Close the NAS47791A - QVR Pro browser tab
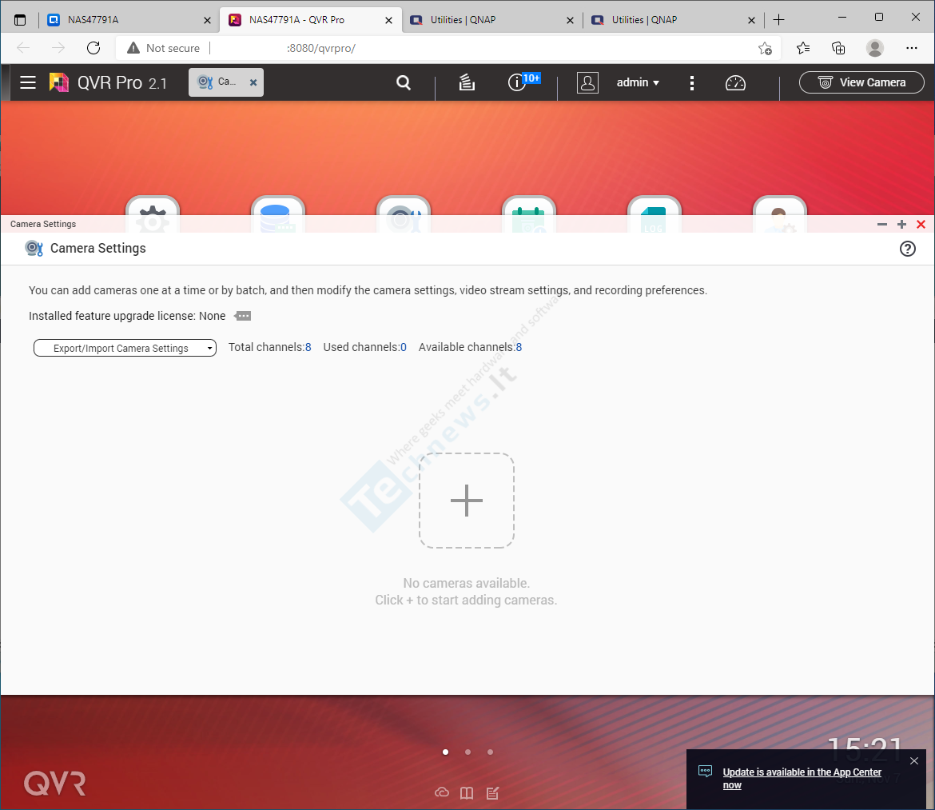935x810 pixels. [389, 20]
